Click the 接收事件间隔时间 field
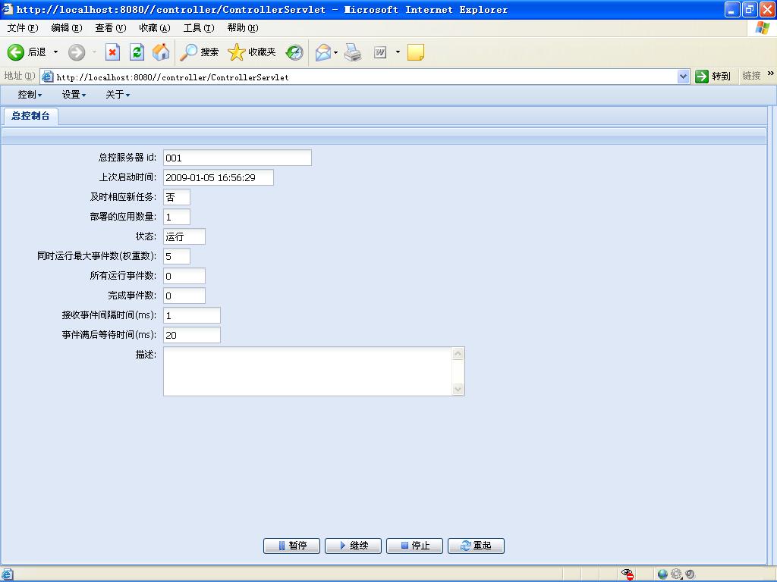Screen dimensions: 777x582 192,315
